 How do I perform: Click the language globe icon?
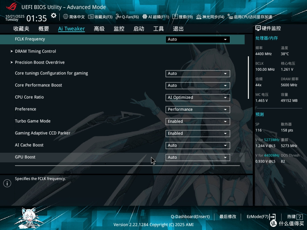[x=66, y=17]
